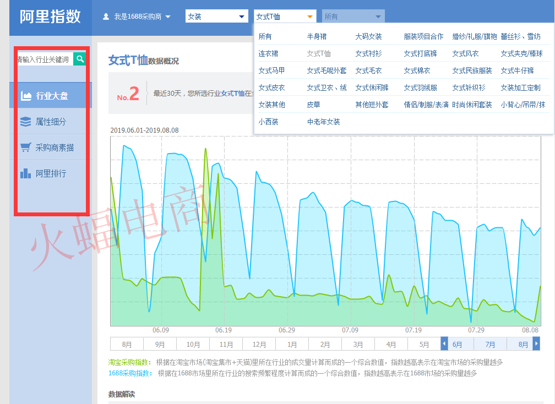Open the 女装 category dropdown
Image resolution: width=555 pixels, height=404 pixels.
click(x=217, y=17)
